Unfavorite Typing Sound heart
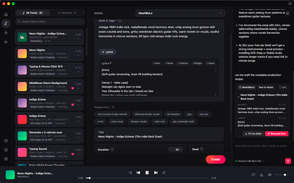The width and height of the screenshot is (294, 183). point(73,154)
